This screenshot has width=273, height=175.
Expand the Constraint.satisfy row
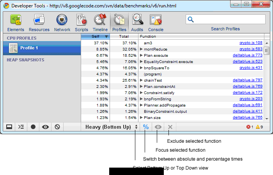(141, 93)
